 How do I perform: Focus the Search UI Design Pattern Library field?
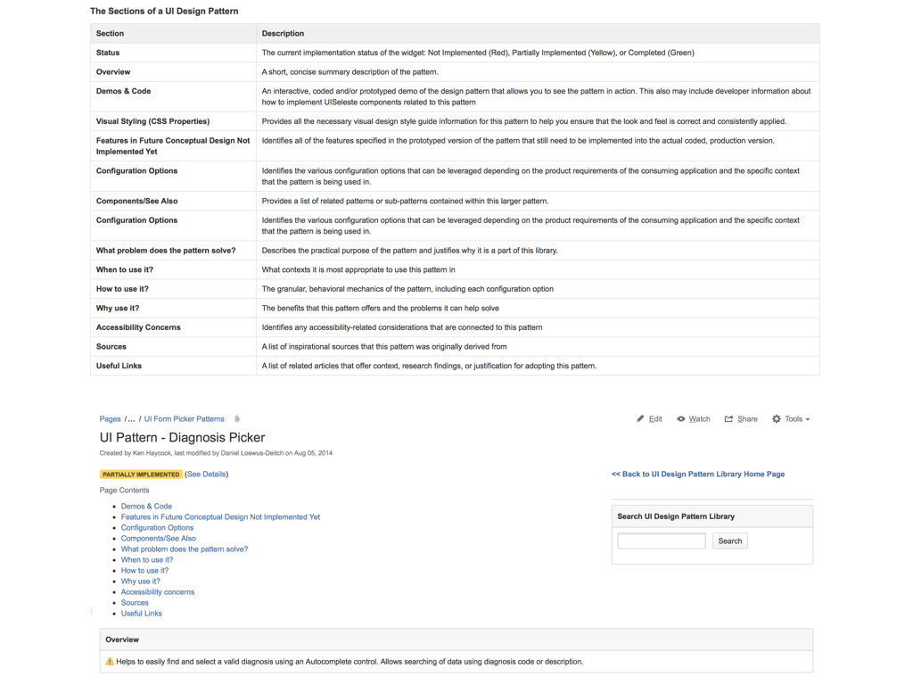[662, 541]
